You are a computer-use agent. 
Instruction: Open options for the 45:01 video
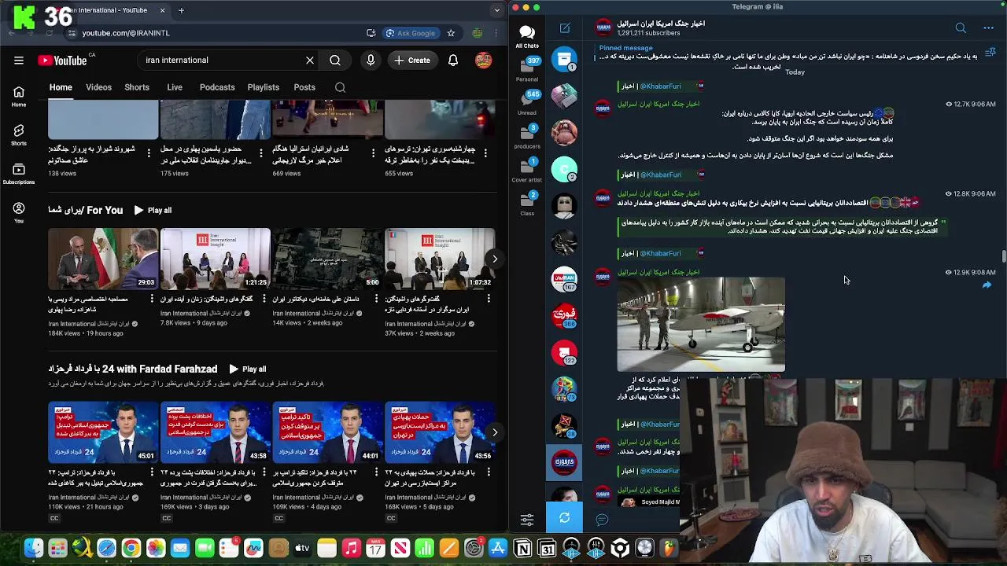click(x=151, y=472)
